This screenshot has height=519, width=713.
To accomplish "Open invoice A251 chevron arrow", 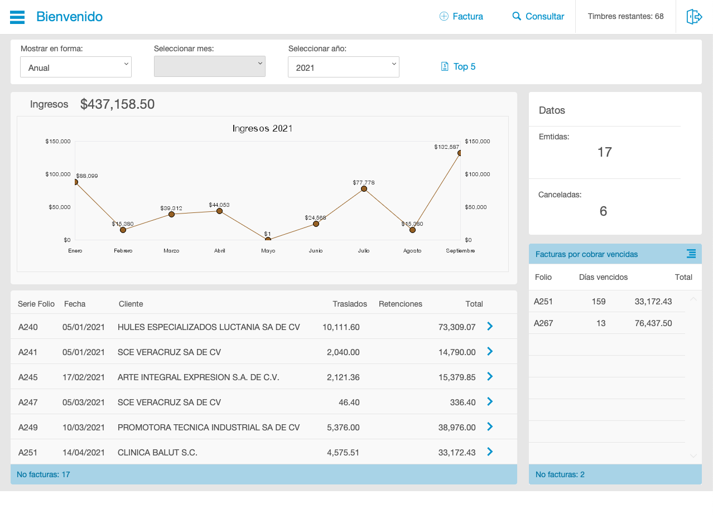I will click(490, 452).
